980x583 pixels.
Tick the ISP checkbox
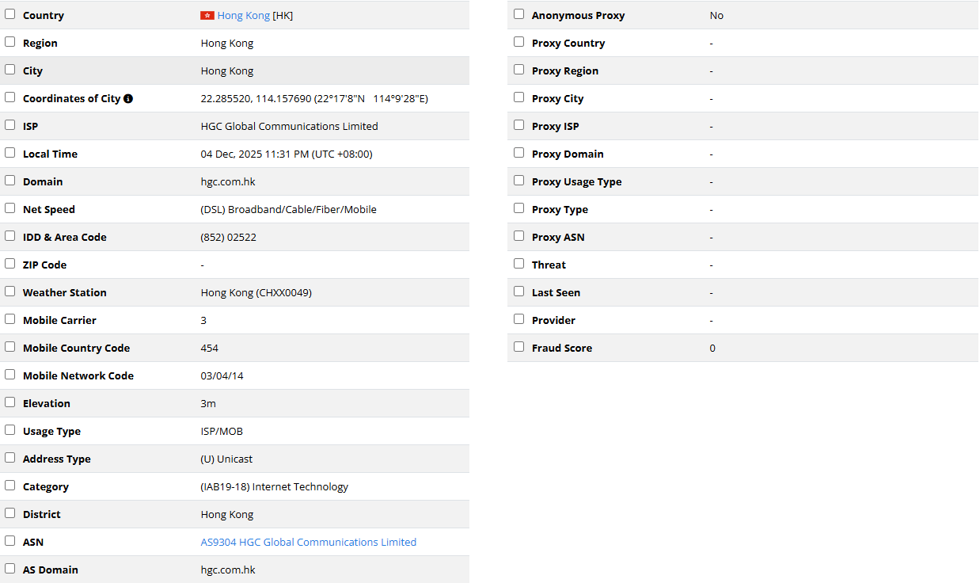coord(10,125)
